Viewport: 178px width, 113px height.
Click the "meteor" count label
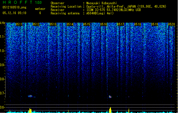[40, 9]
